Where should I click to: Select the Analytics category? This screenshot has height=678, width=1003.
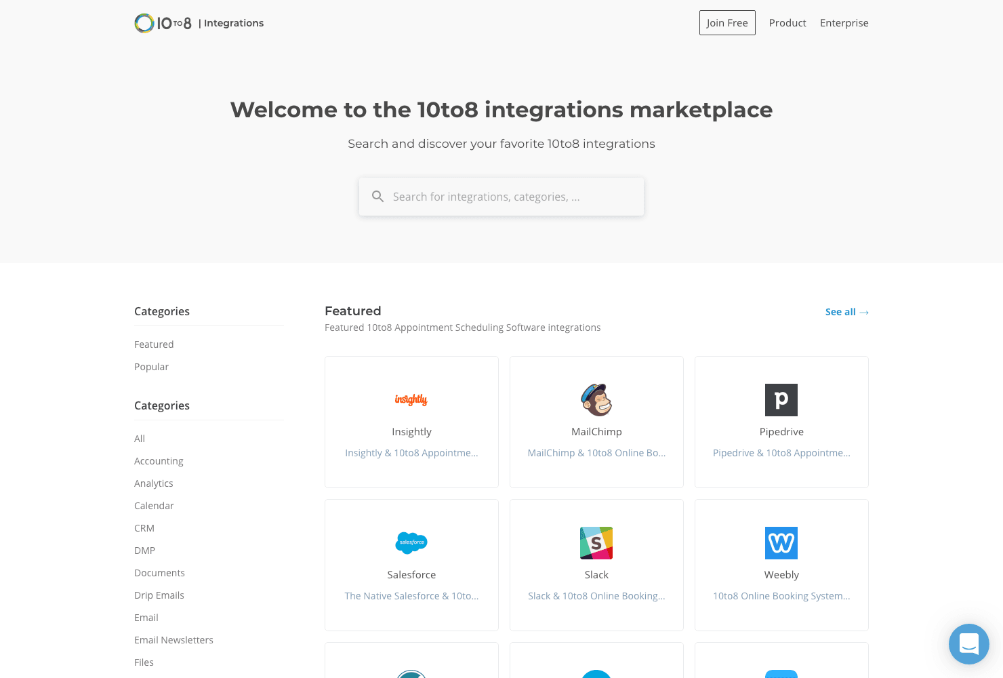[x=154, y=483]
